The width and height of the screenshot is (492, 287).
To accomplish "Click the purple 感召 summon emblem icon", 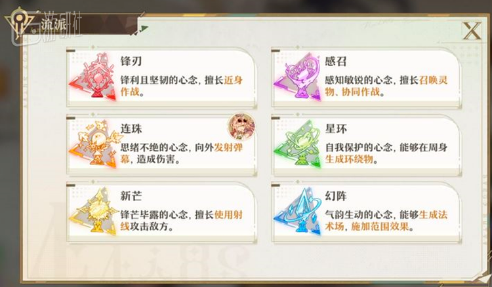I will point(298,77).
